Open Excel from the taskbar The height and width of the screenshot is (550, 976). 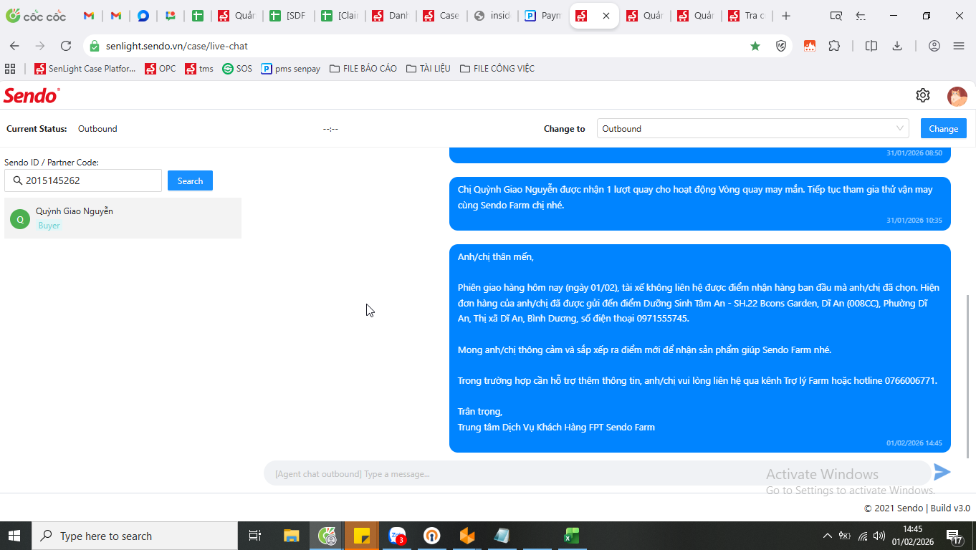click(x=571, y=536)
